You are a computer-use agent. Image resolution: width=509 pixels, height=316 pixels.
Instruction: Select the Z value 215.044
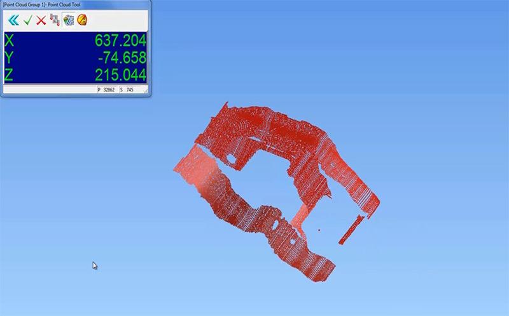click(120, 74)
